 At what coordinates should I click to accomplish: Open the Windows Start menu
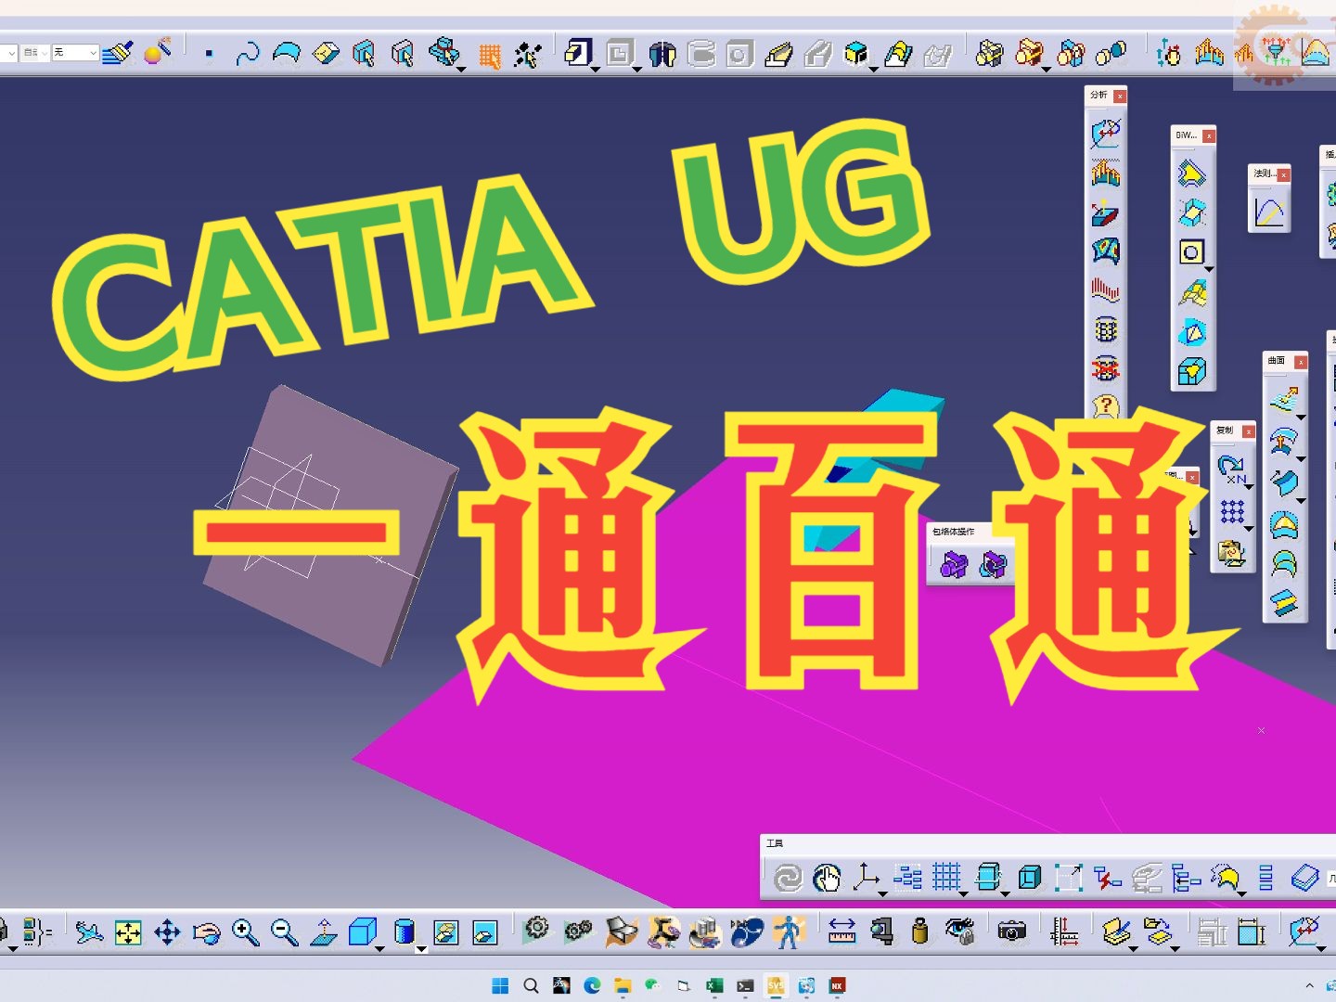[500, 985]
